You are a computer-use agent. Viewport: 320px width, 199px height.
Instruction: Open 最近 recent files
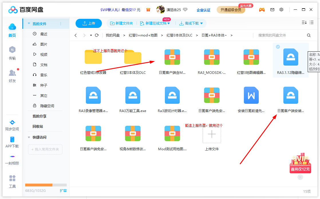click(x=44, y=34)
